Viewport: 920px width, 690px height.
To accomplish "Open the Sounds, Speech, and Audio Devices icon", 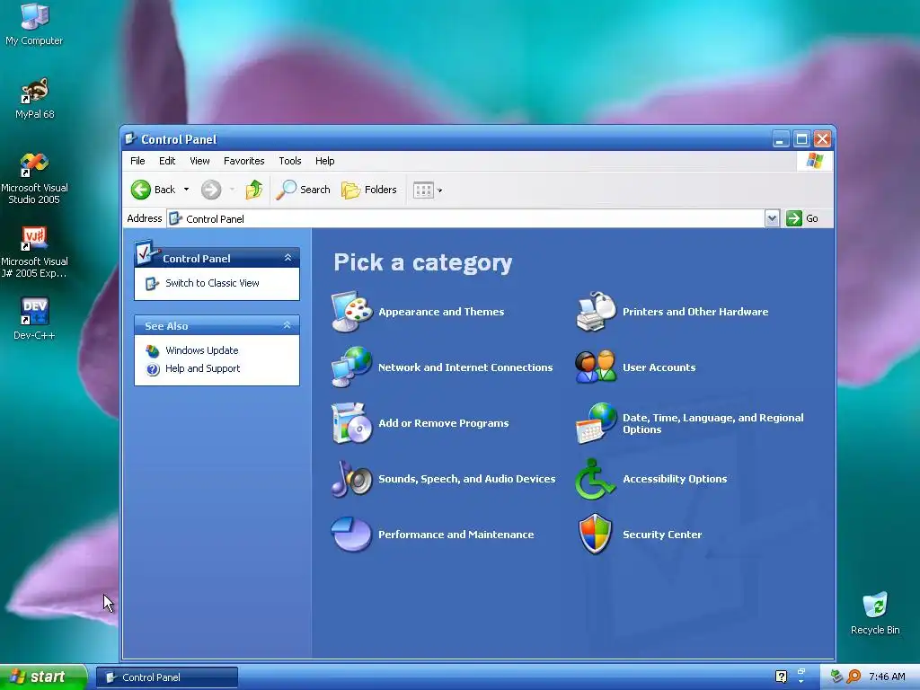I will point(351,479).
